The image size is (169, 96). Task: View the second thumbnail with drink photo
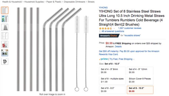(x=5, y=19)
